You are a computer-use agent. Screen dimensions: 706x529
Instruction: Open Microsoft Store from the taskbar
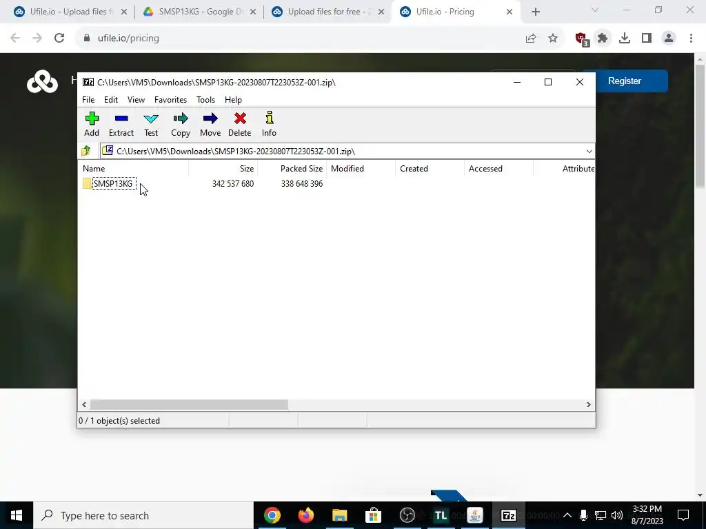click(373, 515)
